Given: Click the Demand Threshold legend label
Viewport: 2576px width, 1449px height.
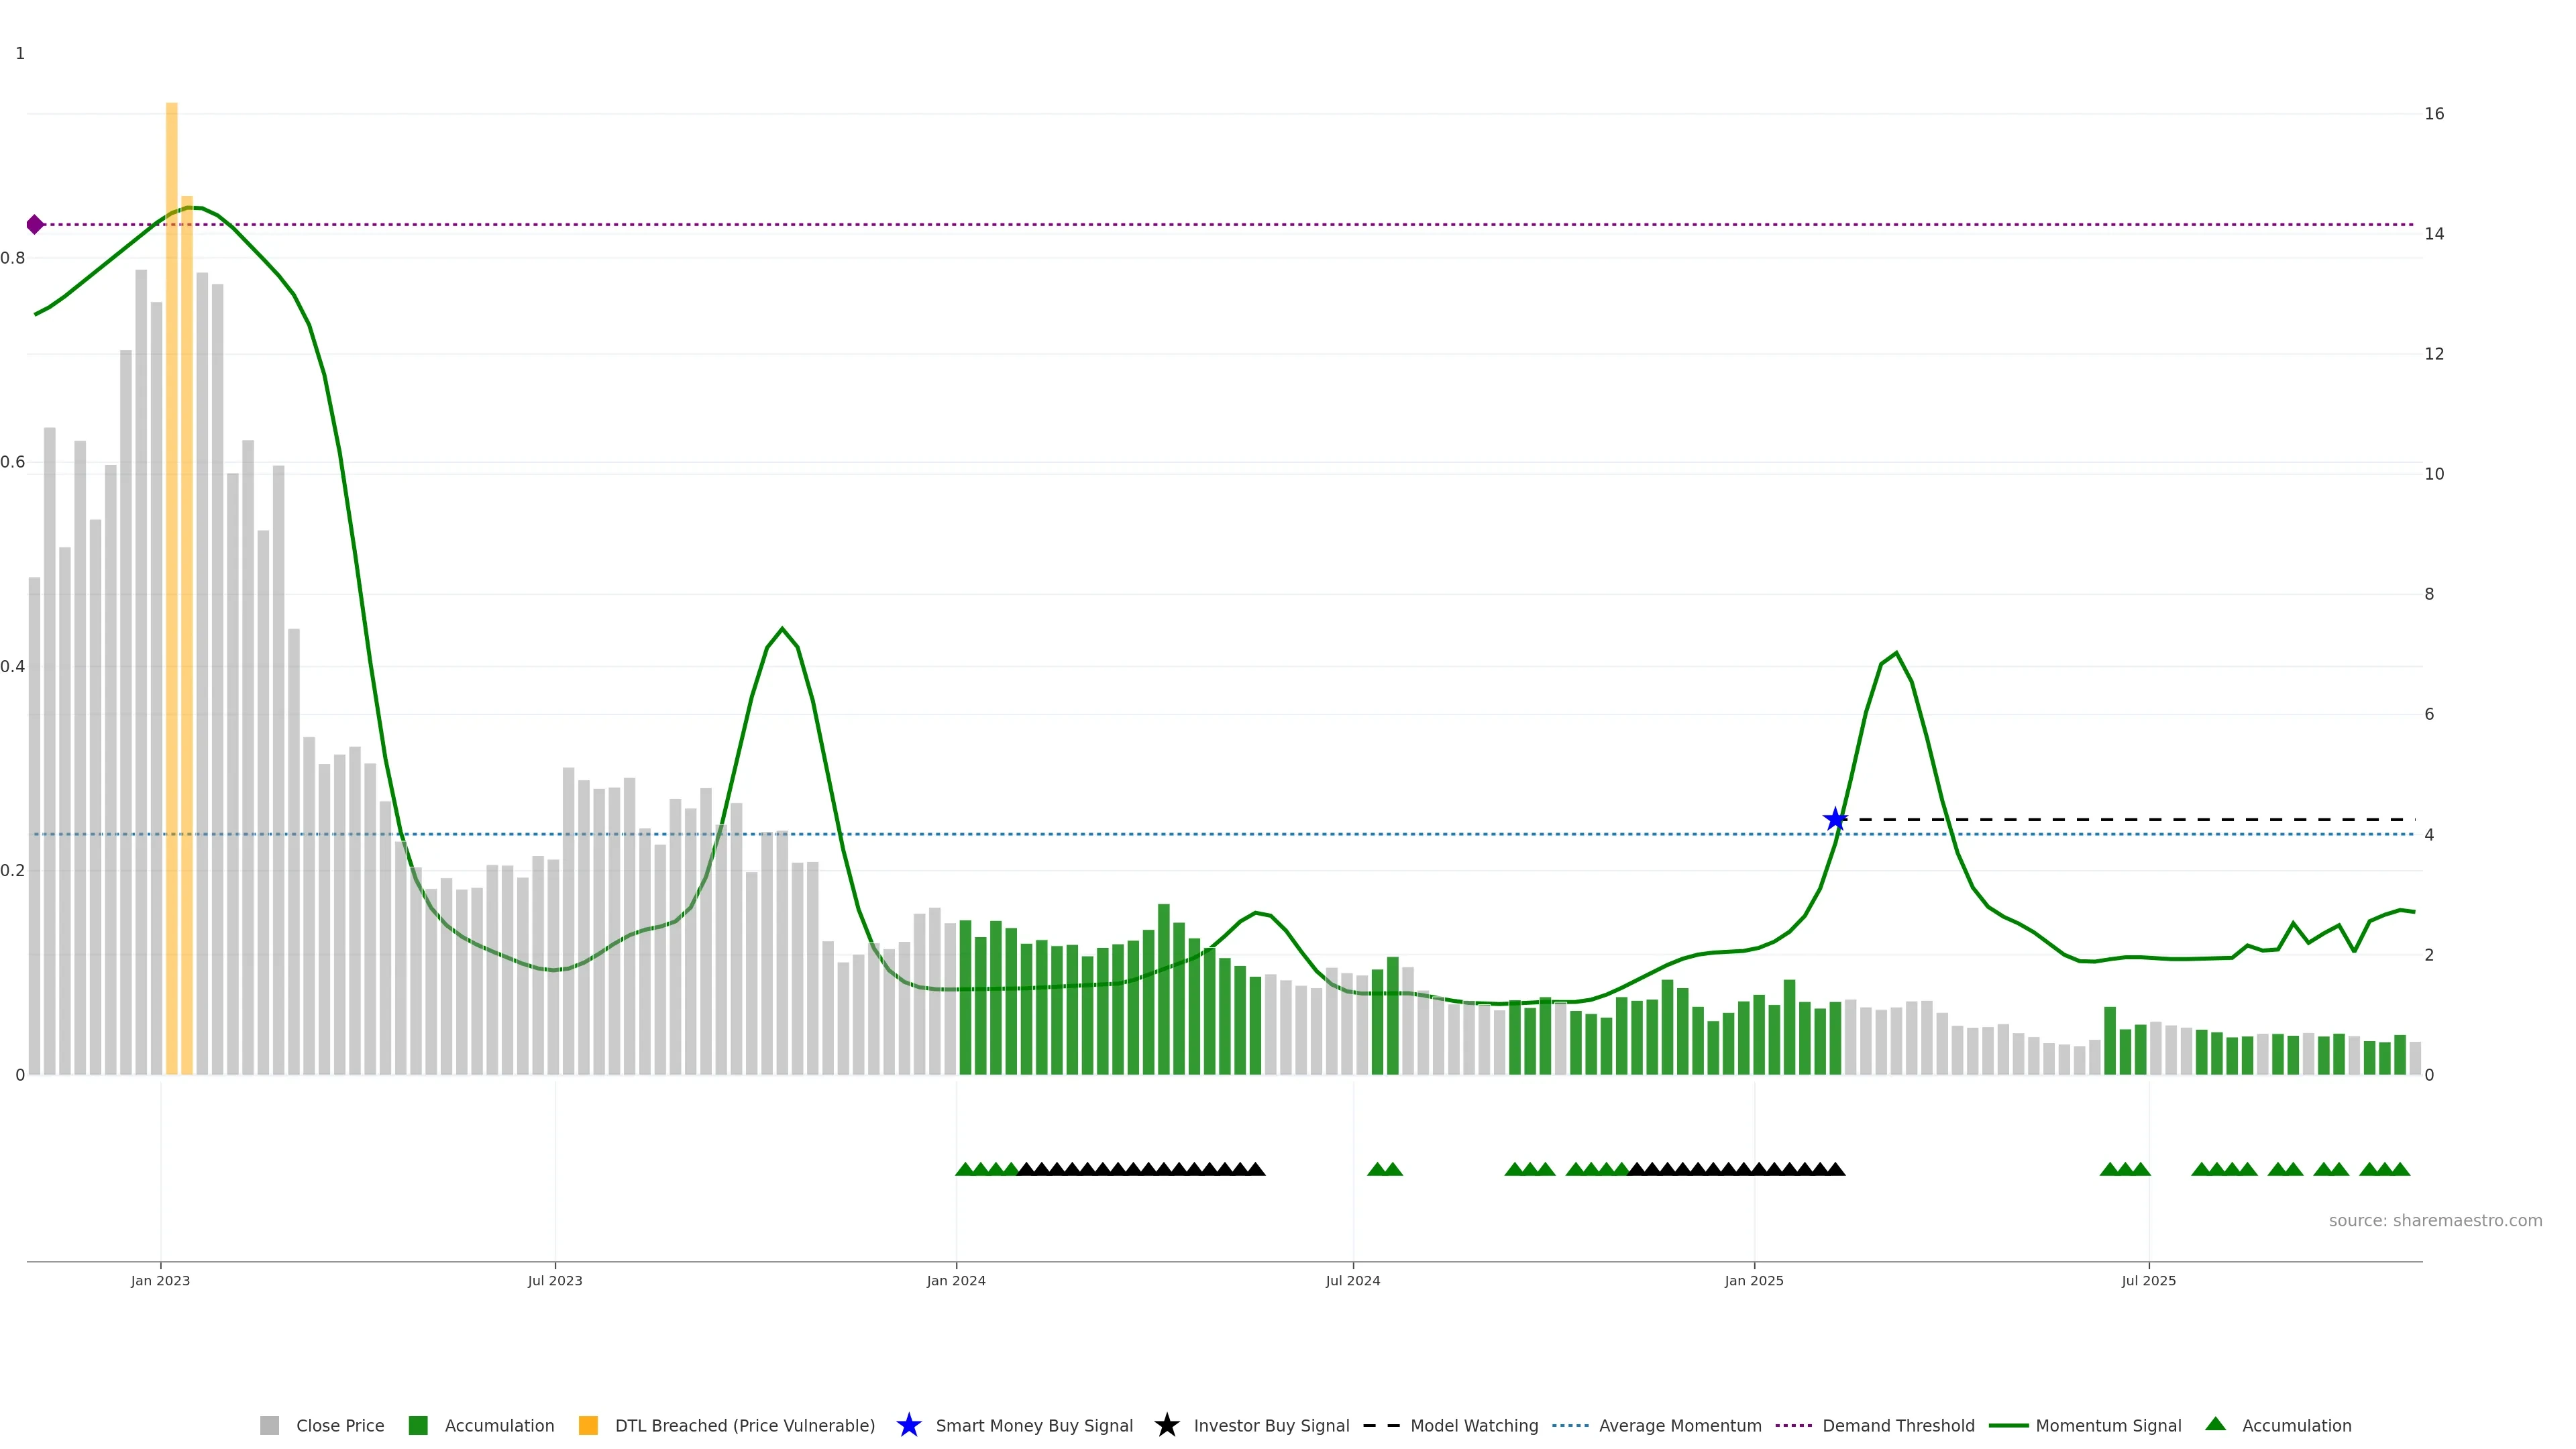Looking at the screenshot, I should click(x=1898, y=1425).
